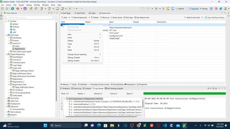Choose Debug: Disable from context menu
Screen dimensions: 230x129
point(82,57)
